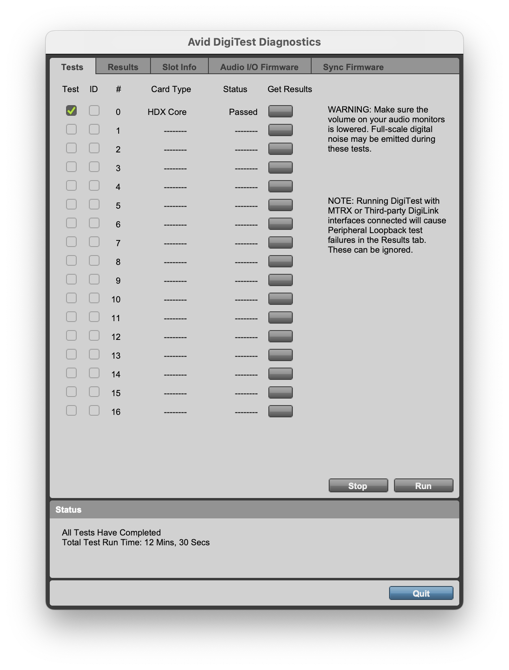Switch to the Tests tab
Screen dimensions: 509x670
coord(73,67)
